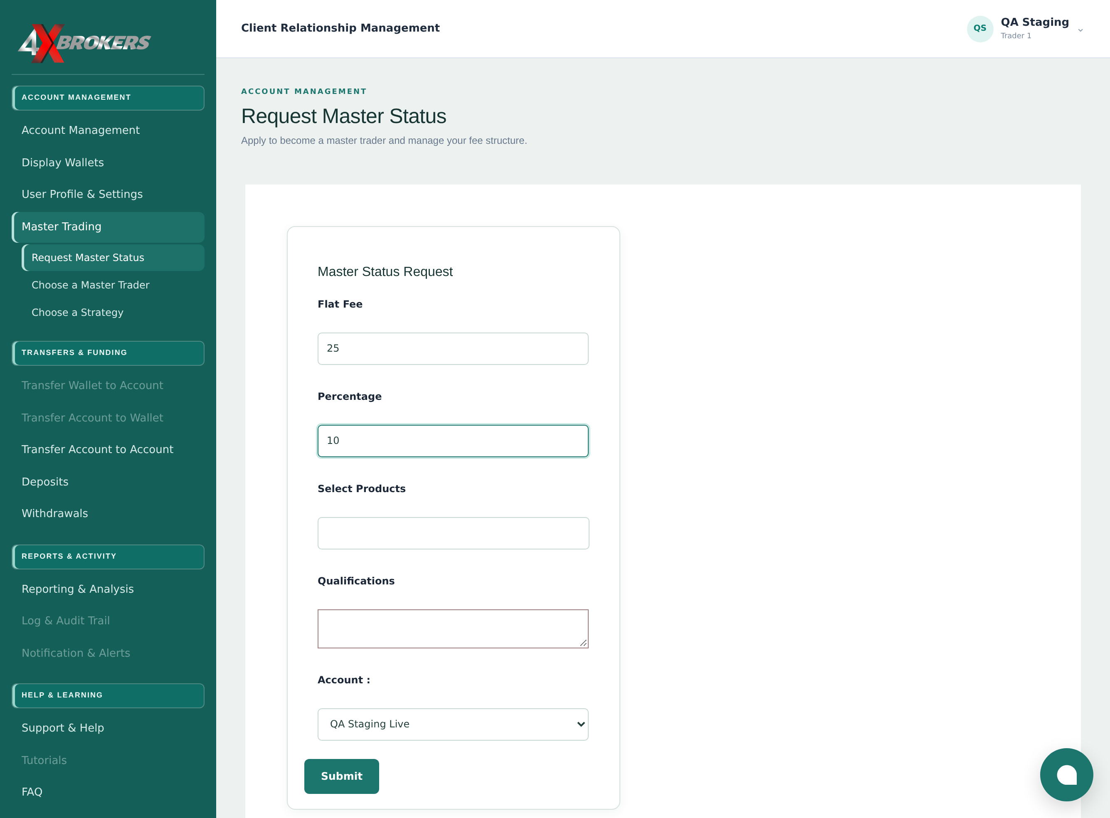Viewport: 1110px width, 818px height.
Task: Click the Reports & Activity section header
Action: click(108, 557)
